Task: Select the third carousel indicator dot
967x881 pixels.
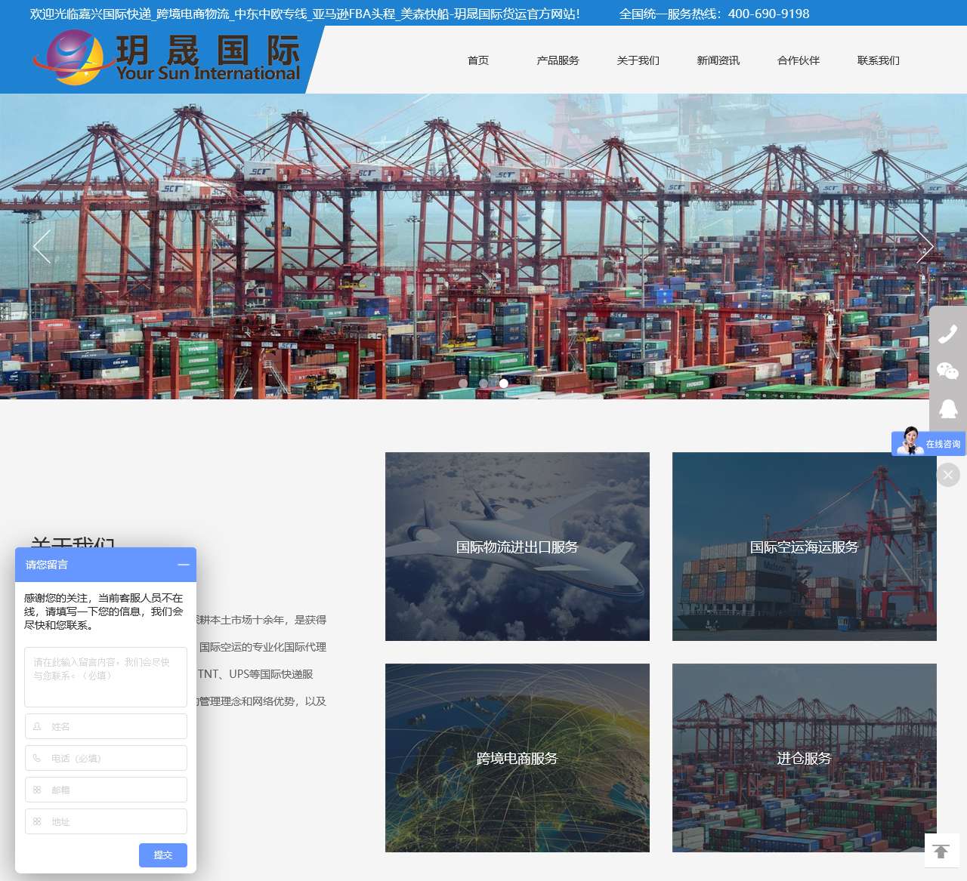Action: click(504, 384)
